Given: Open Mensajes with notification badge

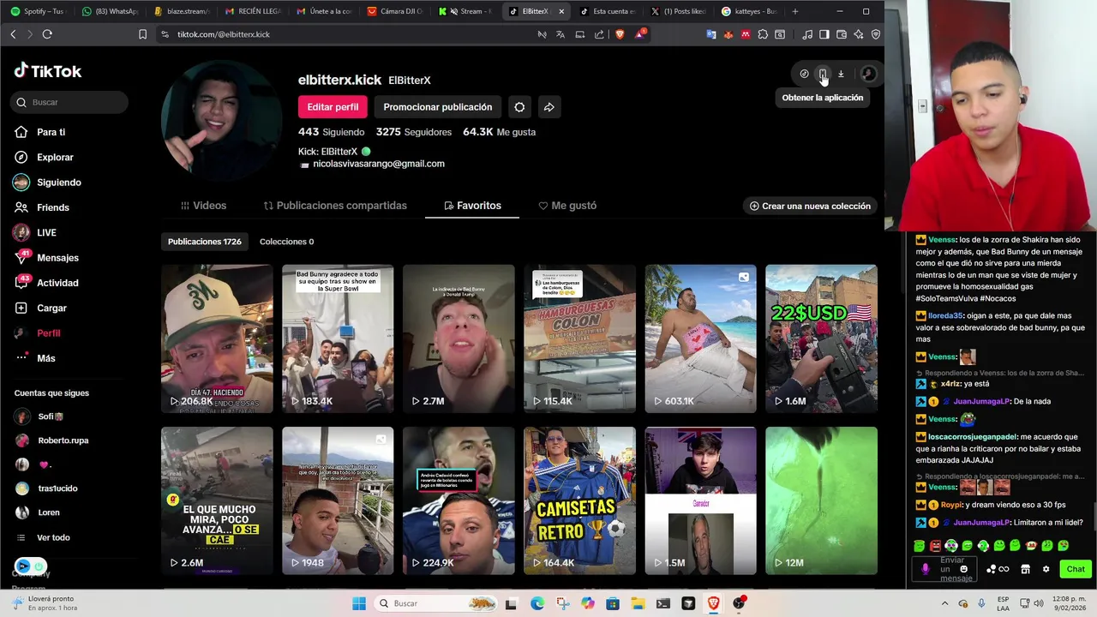Looking at the screenshot, I should pos(47,257).
